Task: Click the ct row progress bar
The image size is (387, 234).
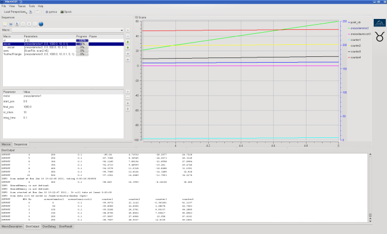Action: click(82, 40)
